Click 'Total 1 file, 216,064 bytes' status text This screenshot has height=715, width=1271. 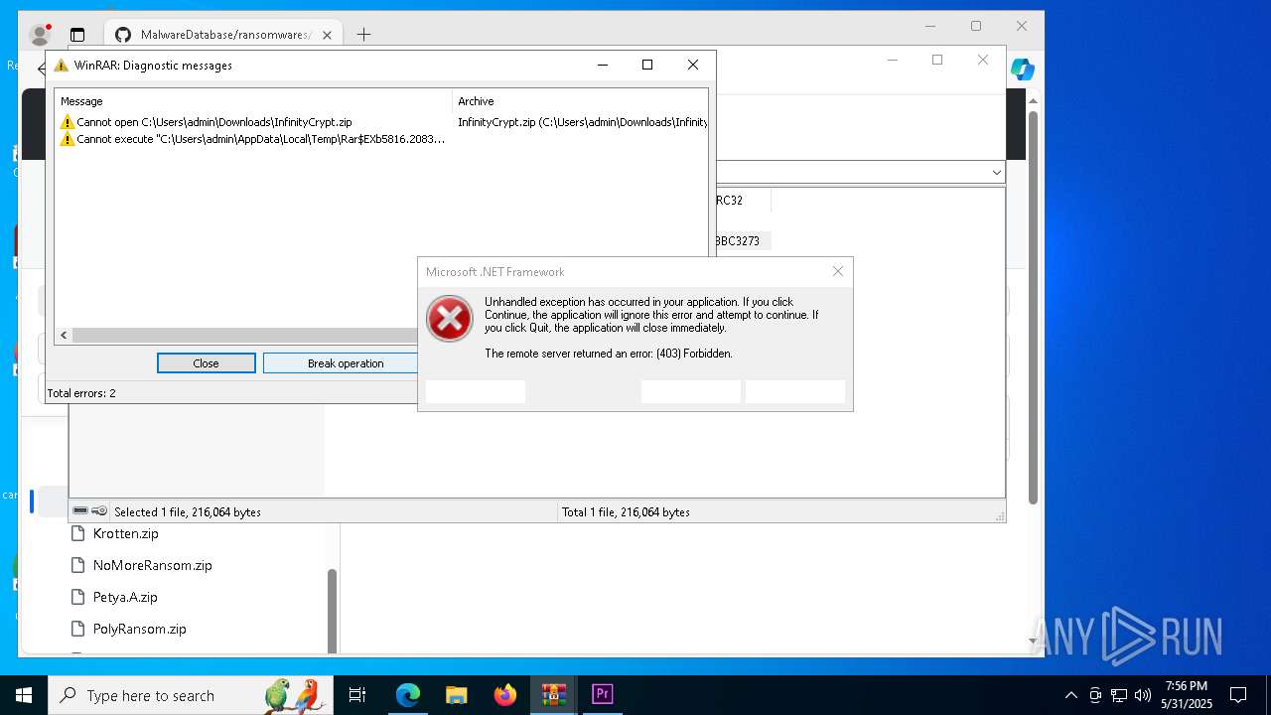point(626,512)
